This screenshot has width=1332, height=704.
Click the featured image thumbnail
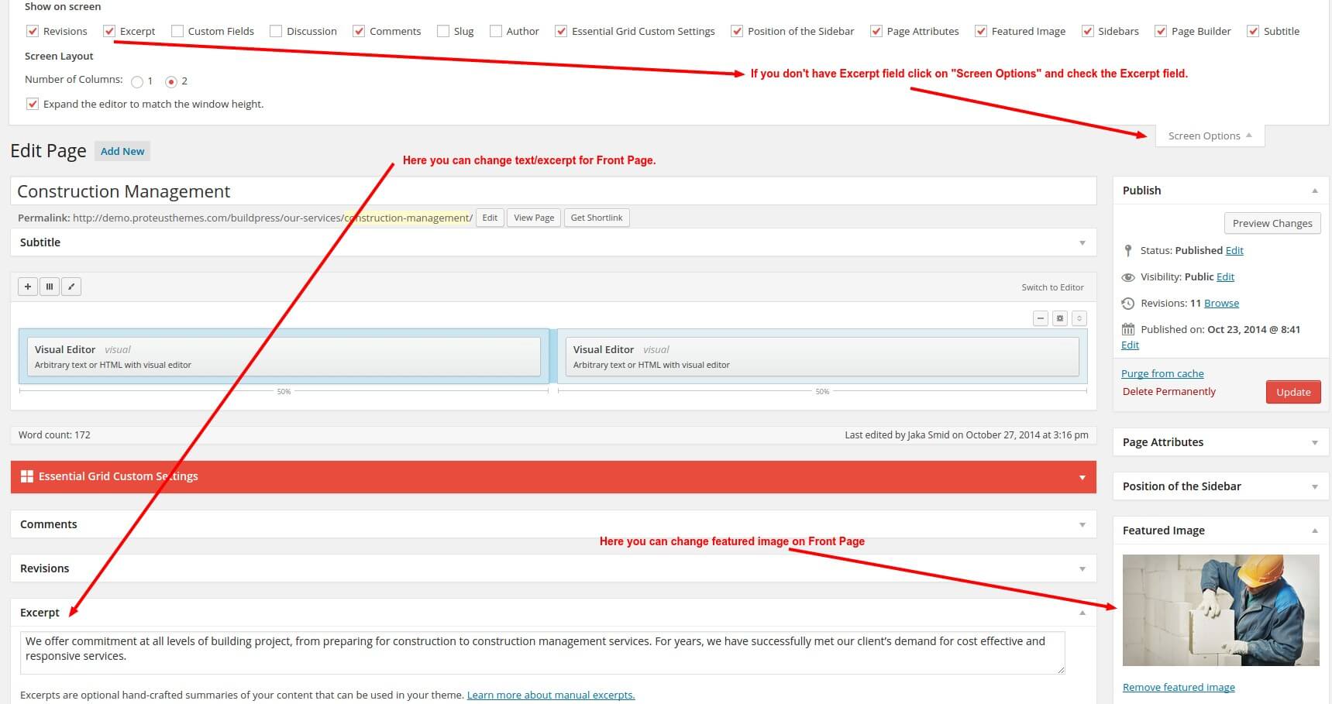1220,610
